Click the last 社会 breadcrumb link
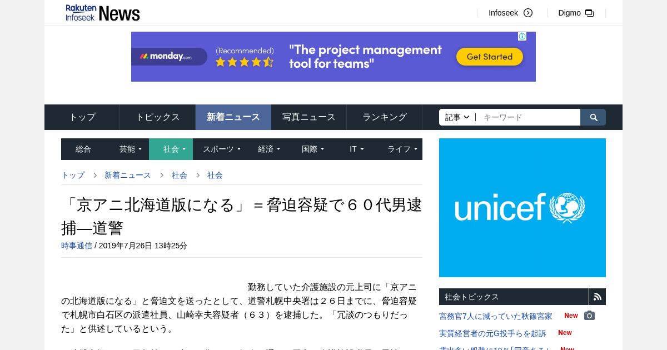667x350 pixels. coord(215,175)
